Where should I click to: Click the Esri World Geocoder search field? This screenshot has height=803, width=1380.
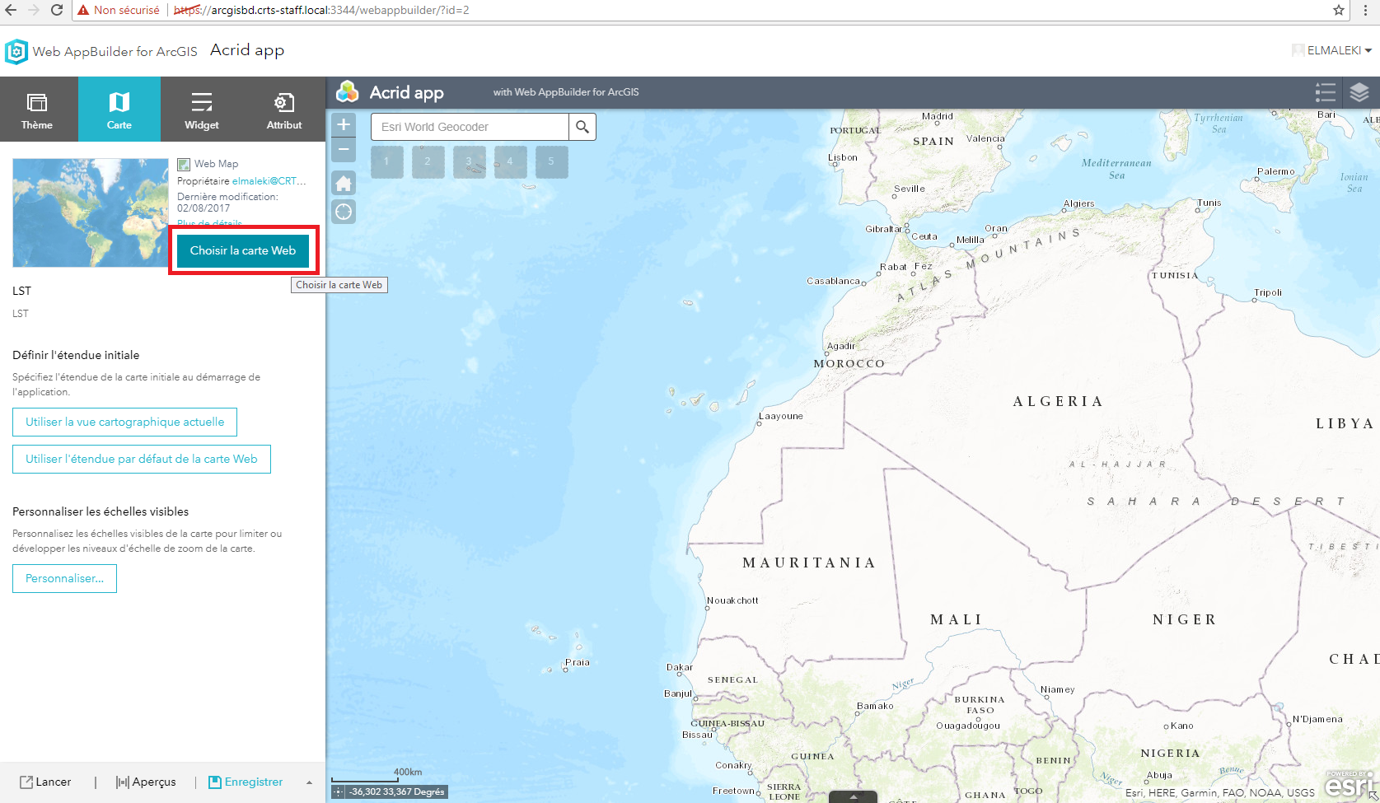coord(470,127)
